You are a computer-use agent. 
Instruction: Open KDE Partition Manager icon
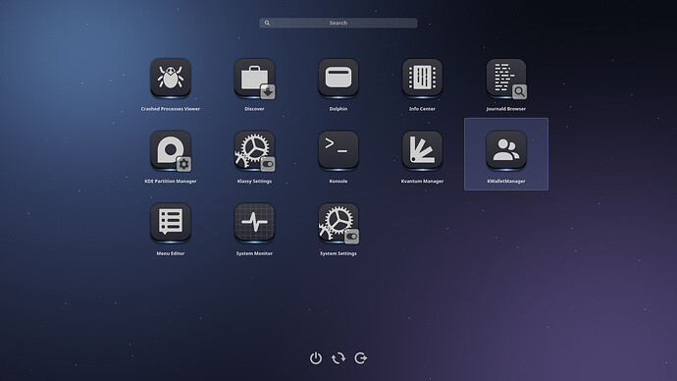click(171, 151)
